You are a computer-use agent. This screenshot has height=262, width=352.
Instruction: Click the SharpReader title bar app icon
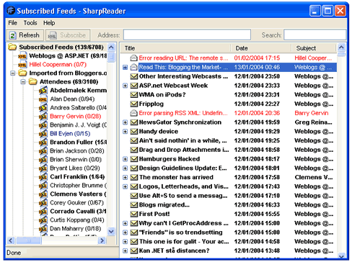pyautogui.click(x=11, y=11)
